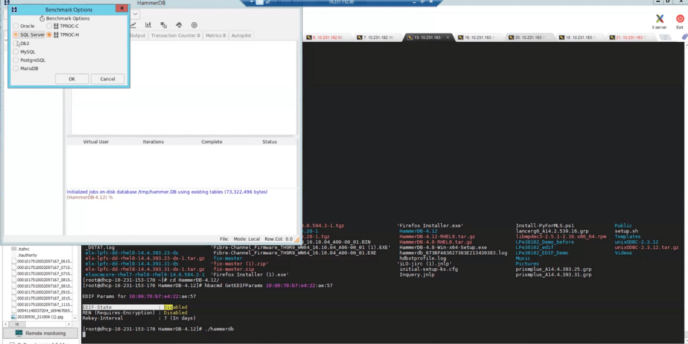
Task: Click the hbacmd GetEDIFParams command line in terminal
Action: [208, 285]
